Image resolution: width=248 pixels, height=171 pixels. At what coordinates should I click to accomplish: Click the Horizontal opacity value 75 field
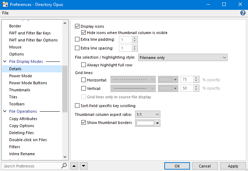click(x=187, y=80)
